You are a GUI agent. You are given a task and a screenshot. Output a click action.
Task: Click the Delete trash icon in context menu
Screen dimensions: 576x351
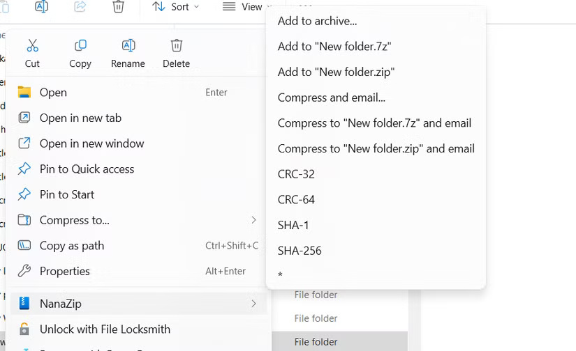177,46
